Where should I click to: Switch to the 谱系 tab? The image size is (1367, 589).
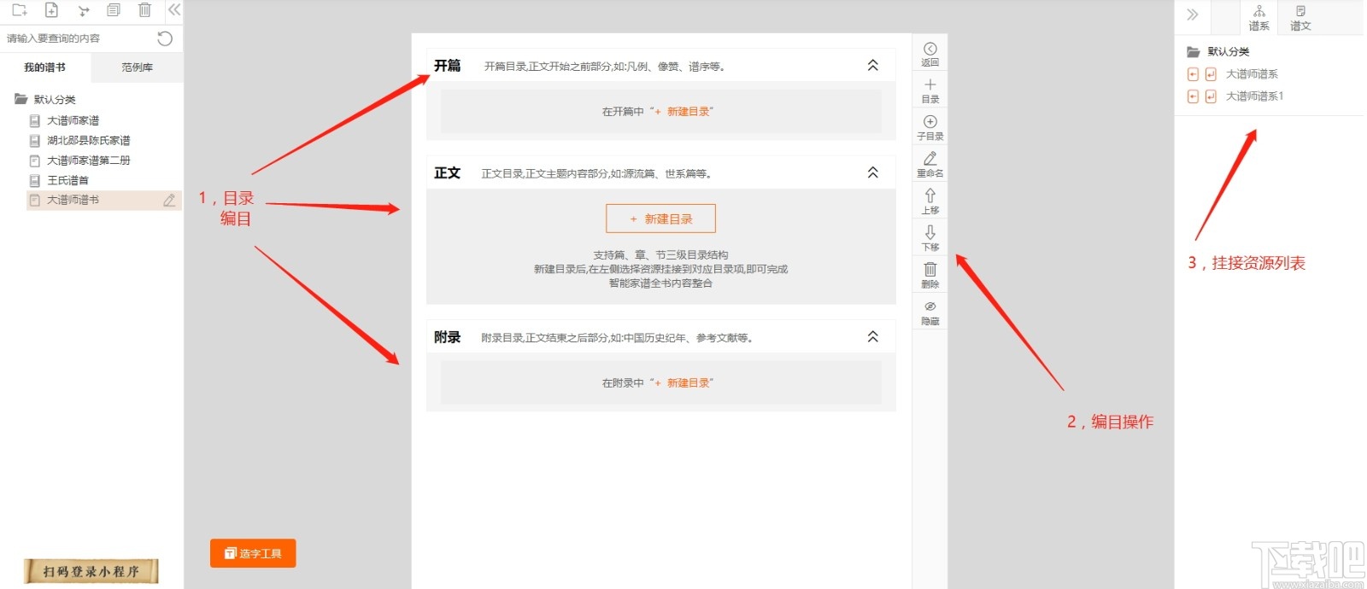tap(1258, 18)
